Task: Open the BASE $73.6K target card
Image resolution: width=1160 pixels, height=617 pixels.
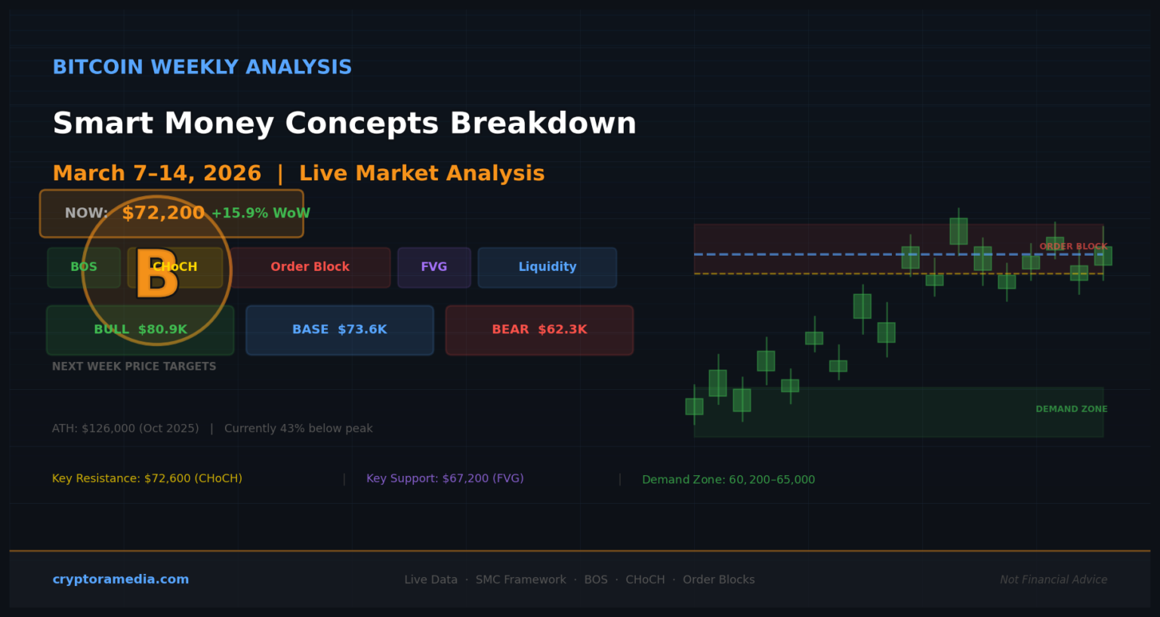Action: 340,330
